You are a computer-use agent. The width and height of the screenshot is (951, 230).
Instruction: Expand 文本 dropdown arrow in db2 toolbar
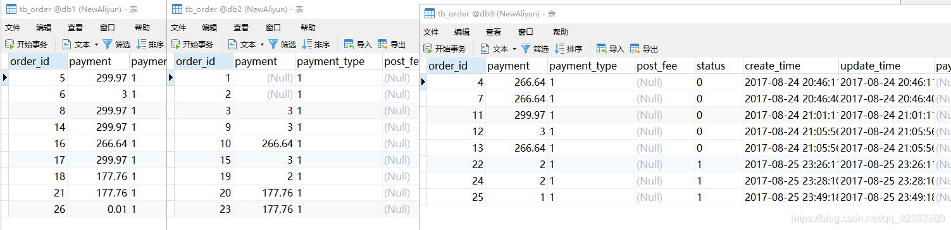[262, 44]
